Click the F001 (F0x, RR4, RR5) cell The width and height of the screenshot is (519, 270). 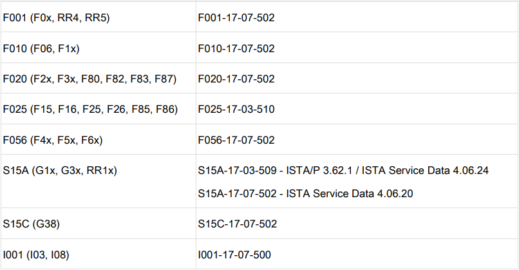coord(57,18)
